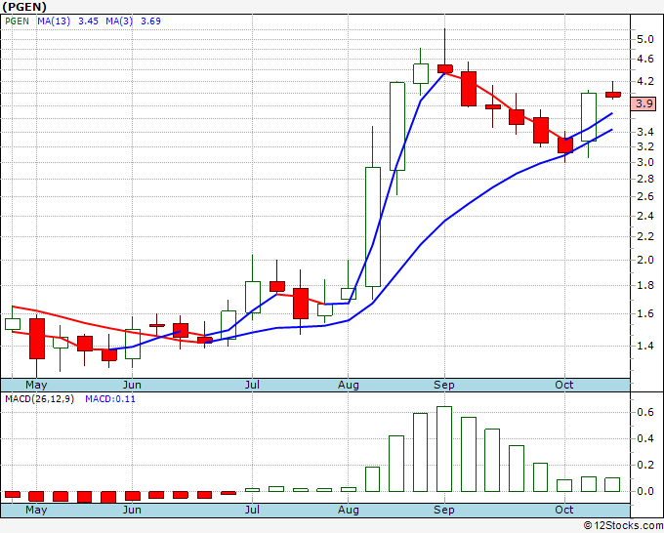The height and width of the screenshot is (533, 664).
Task: Click the PGEN ticker title at top
Action: pos(24,7)
